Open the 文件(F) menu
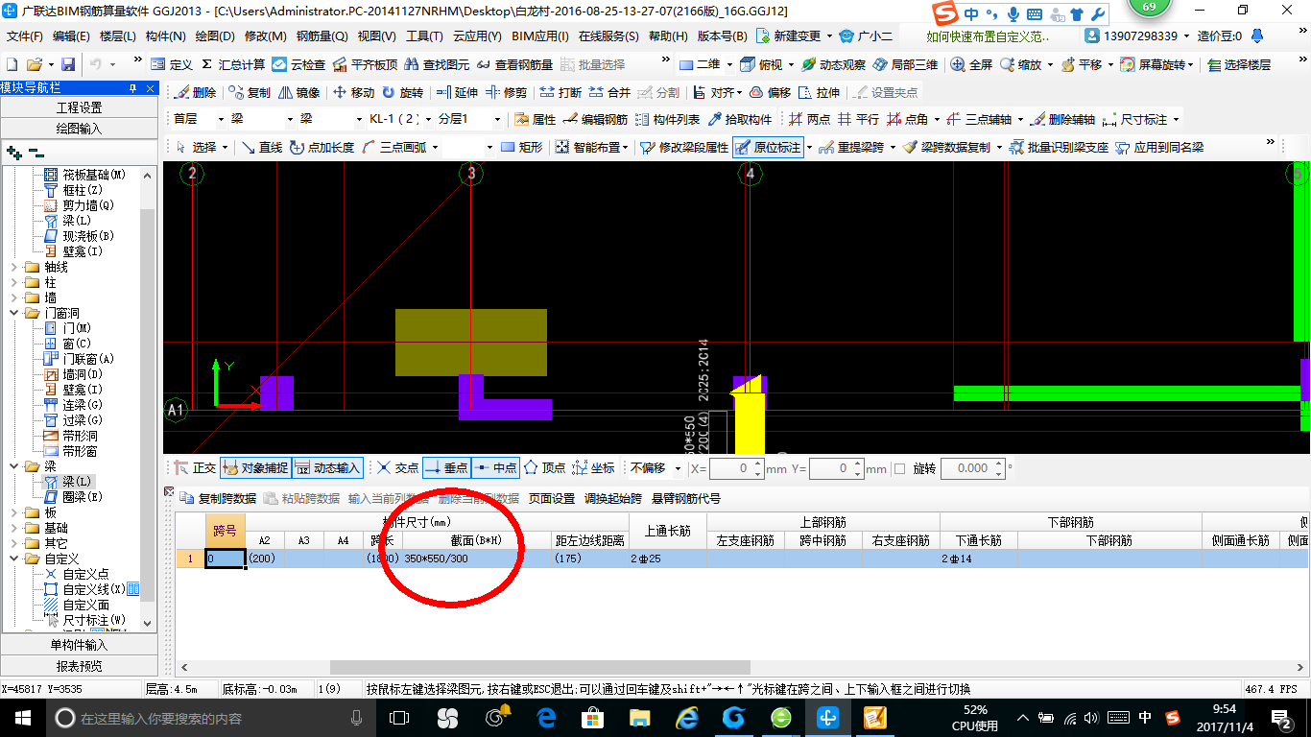The image size is (1311, 737). (x=25, y=36)
